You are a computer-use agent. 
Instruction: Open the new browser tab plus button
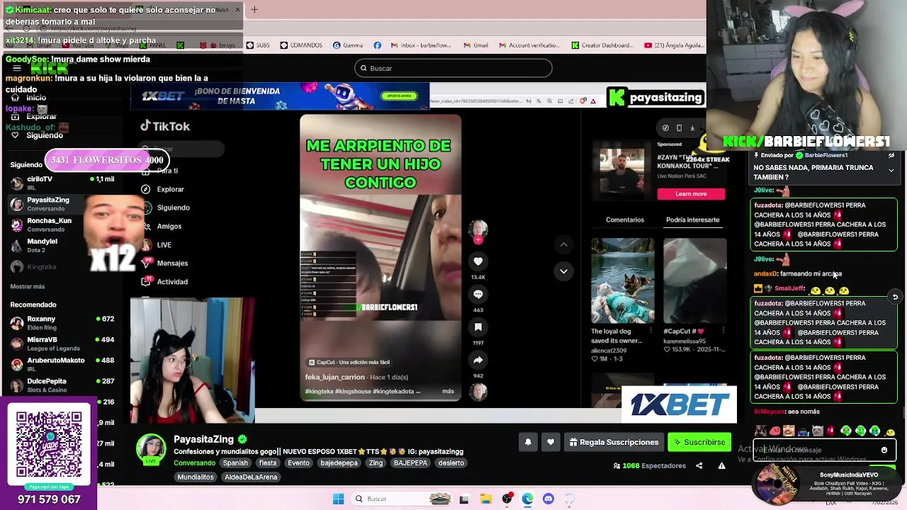tap(254, 9)
